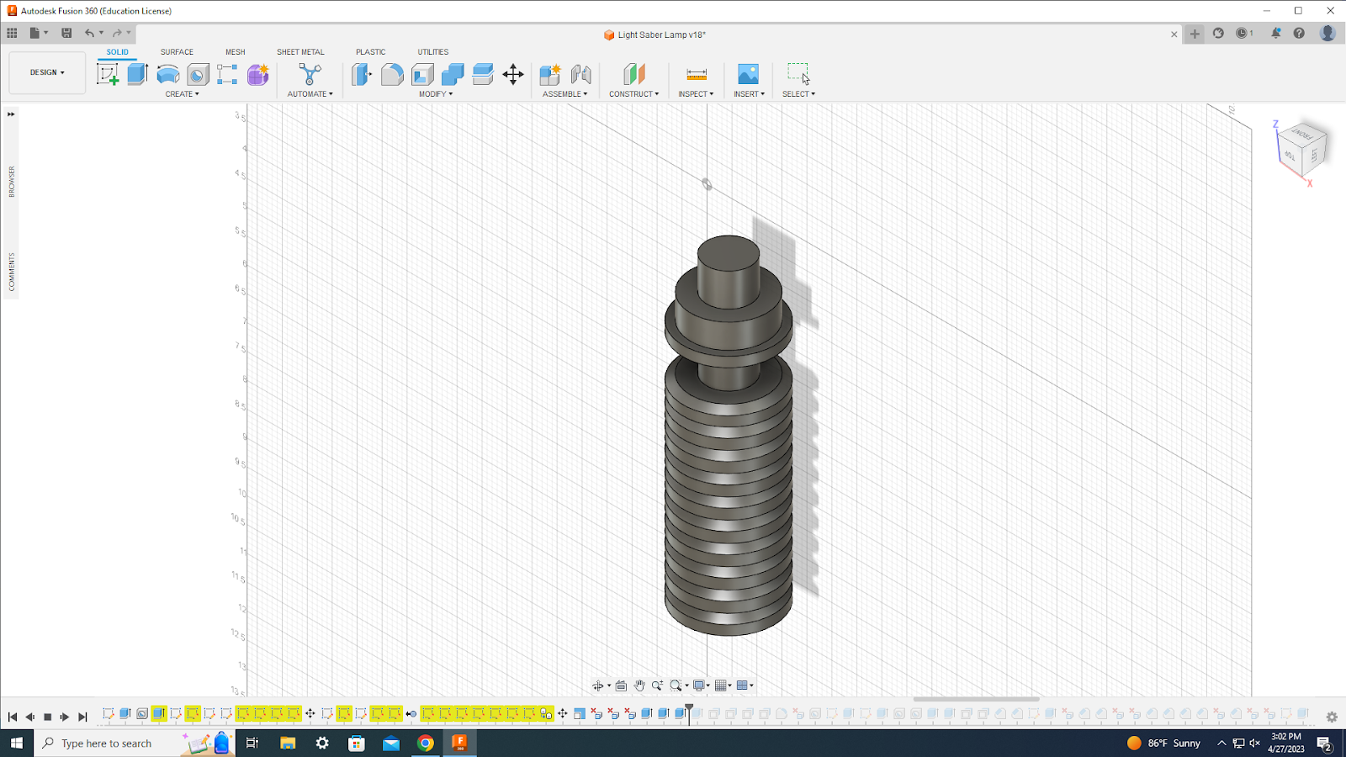Switch to the SOLID tab
This screenshot has width=1346, height=757.
click(x=118, y=52)
